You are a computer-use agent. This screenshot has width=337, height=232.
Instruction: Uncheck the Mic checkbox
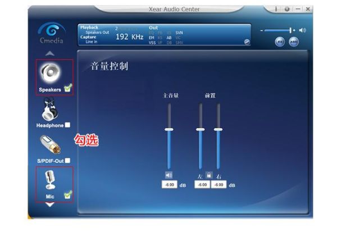pos(68,195)
